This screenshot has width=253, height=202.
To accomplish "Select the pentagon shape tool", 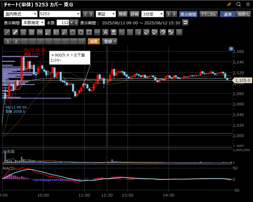I will click(73, 32).
